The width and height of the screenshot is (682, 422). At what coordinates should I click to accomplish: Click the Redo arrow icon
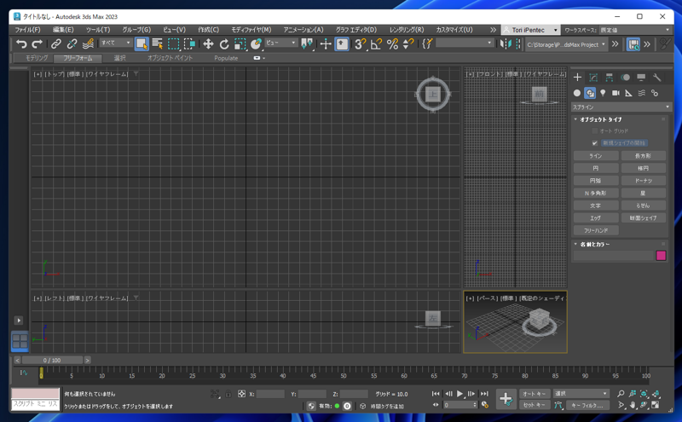pyautogui.click(x=37, y=44)
